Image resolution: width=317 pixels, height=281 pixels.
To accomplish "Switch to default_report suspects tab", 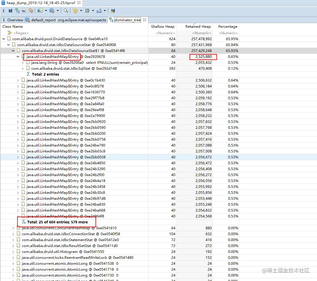I will 66,20.
